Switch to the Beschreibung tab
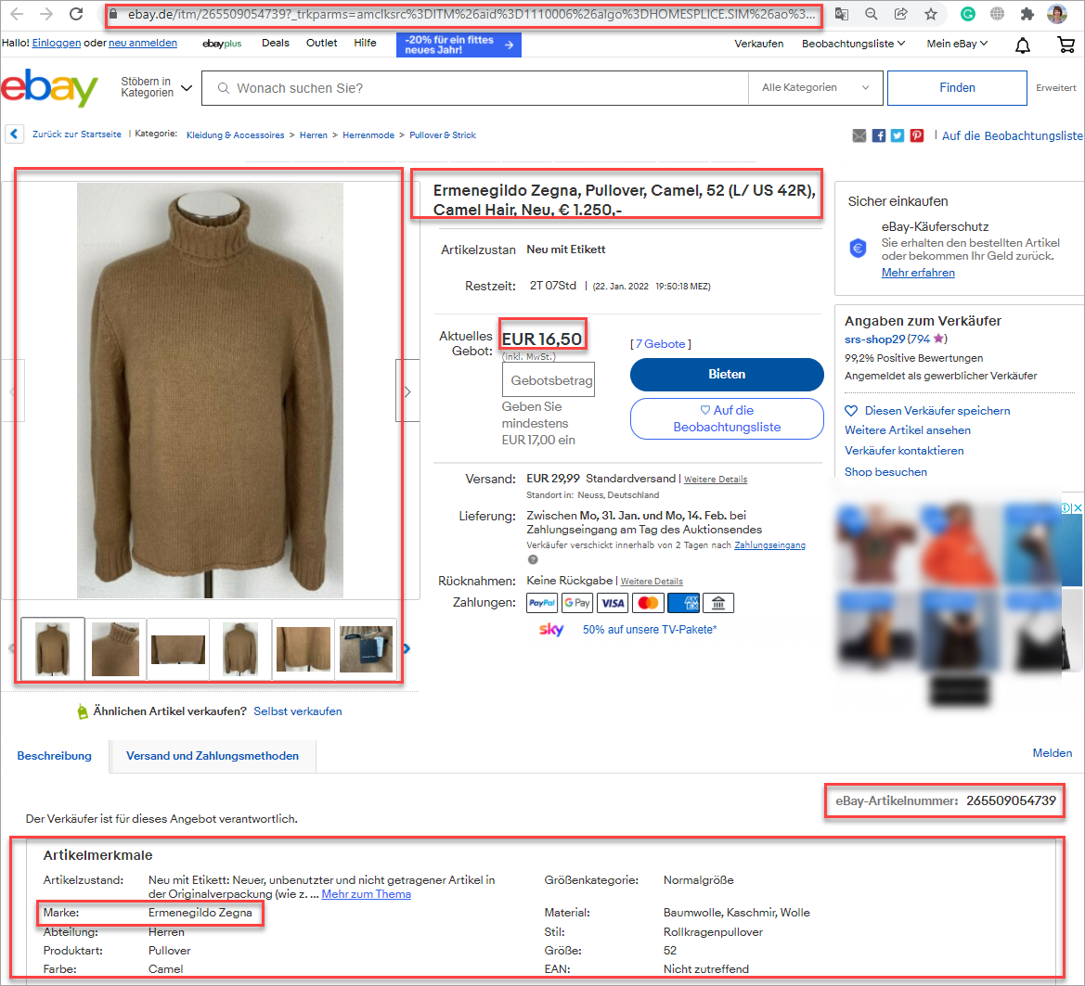 (55, 756)
